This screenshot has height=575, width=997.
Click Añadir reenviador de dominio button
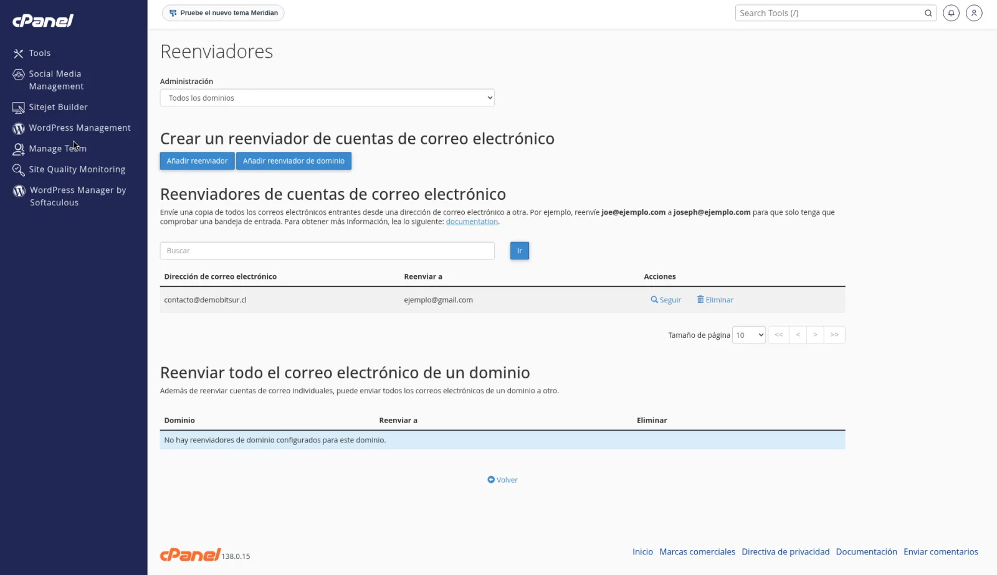[x=293, y=161]
